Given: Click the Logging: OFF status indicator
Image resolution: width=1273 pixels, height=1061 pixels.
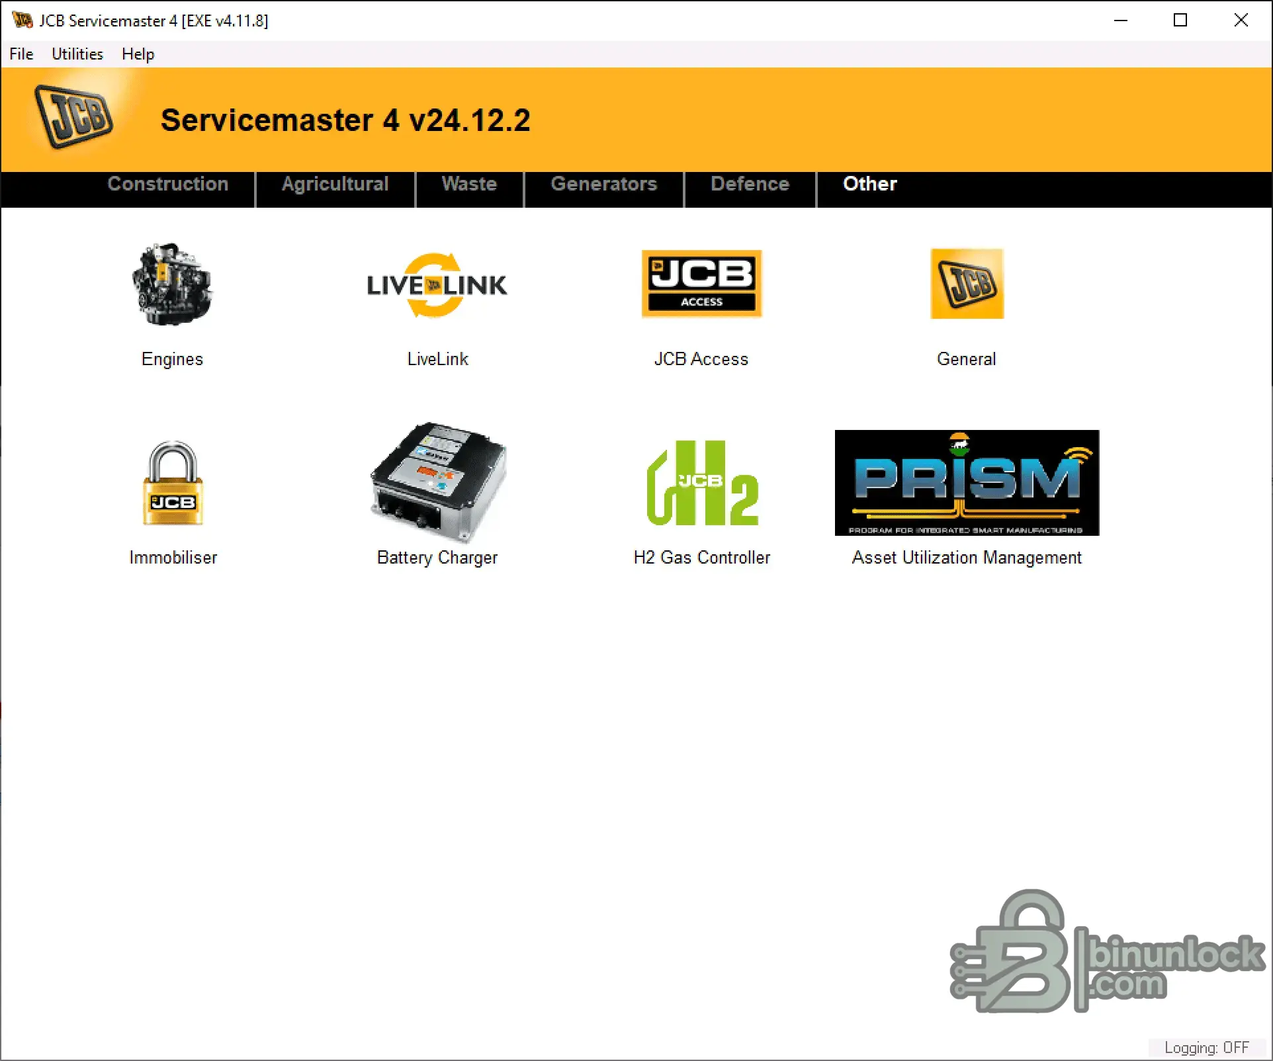Looking at the screenshot, I should coord(1207,1048).
